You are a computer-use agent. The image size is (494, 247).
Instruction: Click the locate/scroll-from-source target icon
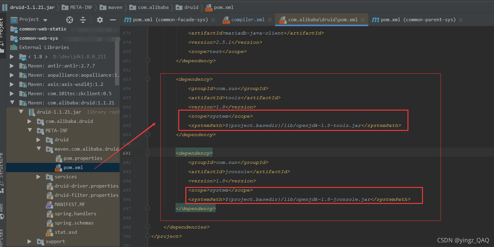pyautogui.click(x=70, y=20)
